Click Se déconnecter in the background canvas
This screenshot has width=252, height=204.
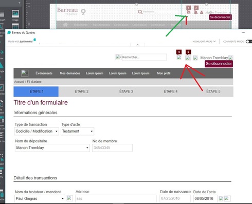(220, 17)
